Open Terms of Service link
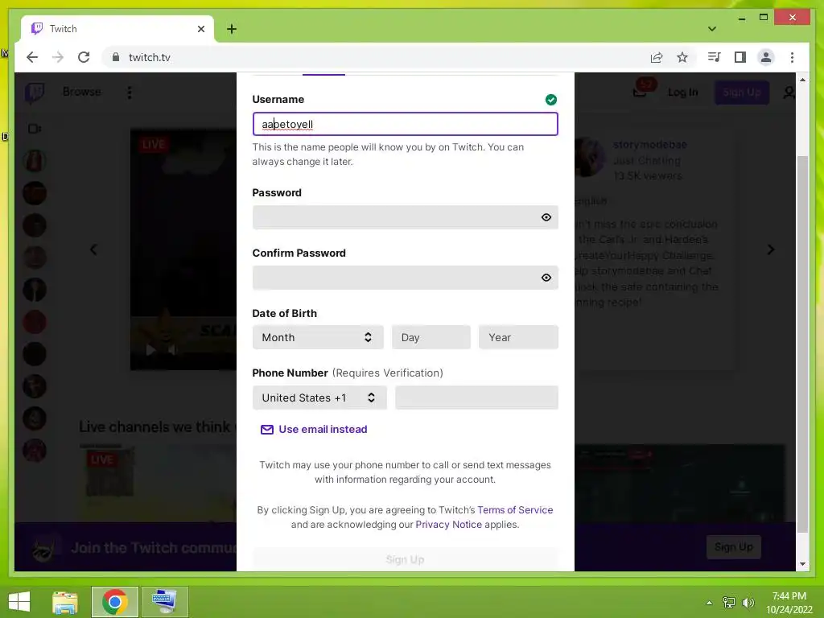 (x=515, y=509)
